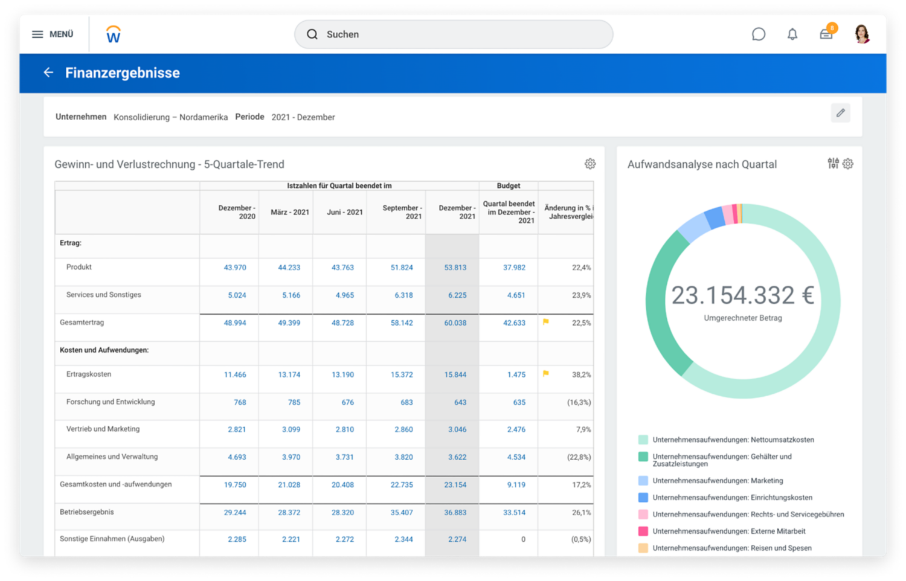Click the pencil edit icon for report parameters
The image size is (906, 581).
click(x=840, y=113)
